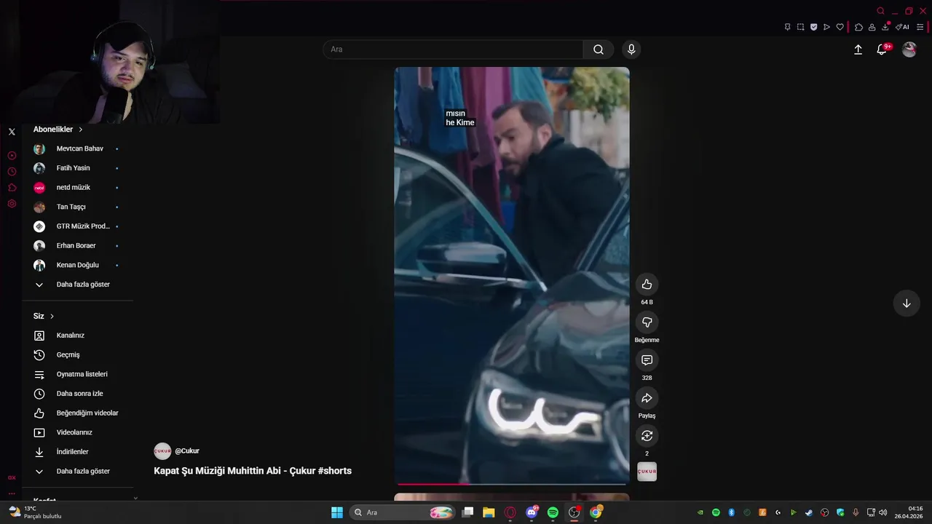Open Opera sidebar extensions cube icon
This screenshot has height=524, width=932.
pyautogui.click(x=12, y=188)
